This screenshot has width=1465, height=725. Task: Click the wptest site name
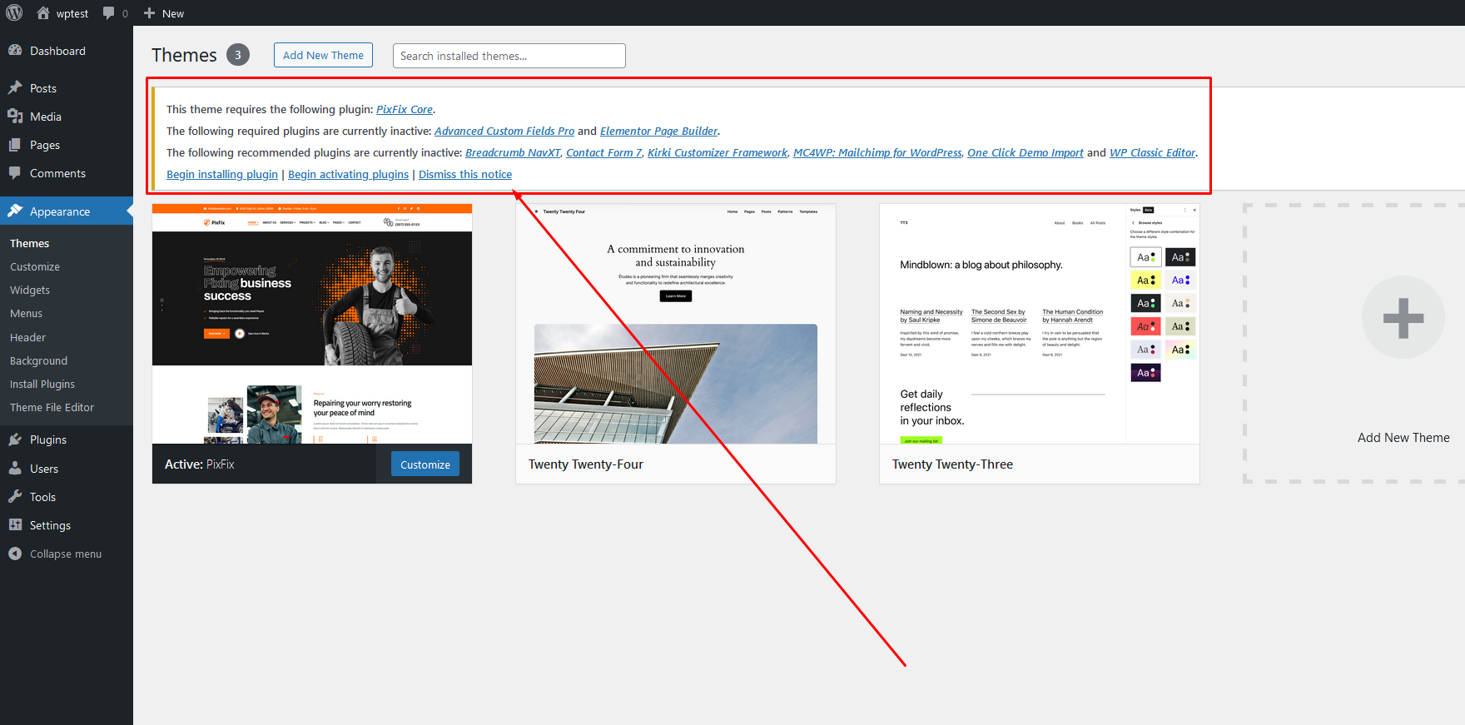point(72,13)
